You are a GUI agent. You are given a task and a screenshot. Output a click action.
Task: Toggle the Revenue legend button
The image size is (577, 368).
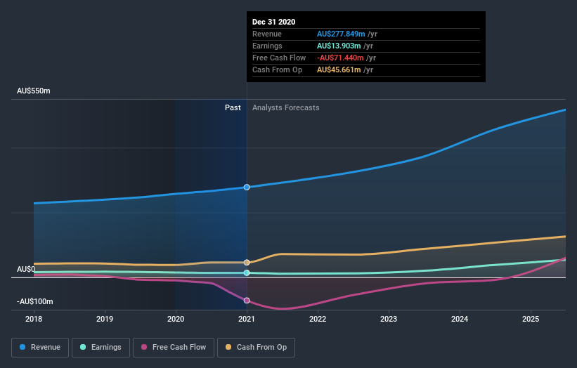[40, 348]
